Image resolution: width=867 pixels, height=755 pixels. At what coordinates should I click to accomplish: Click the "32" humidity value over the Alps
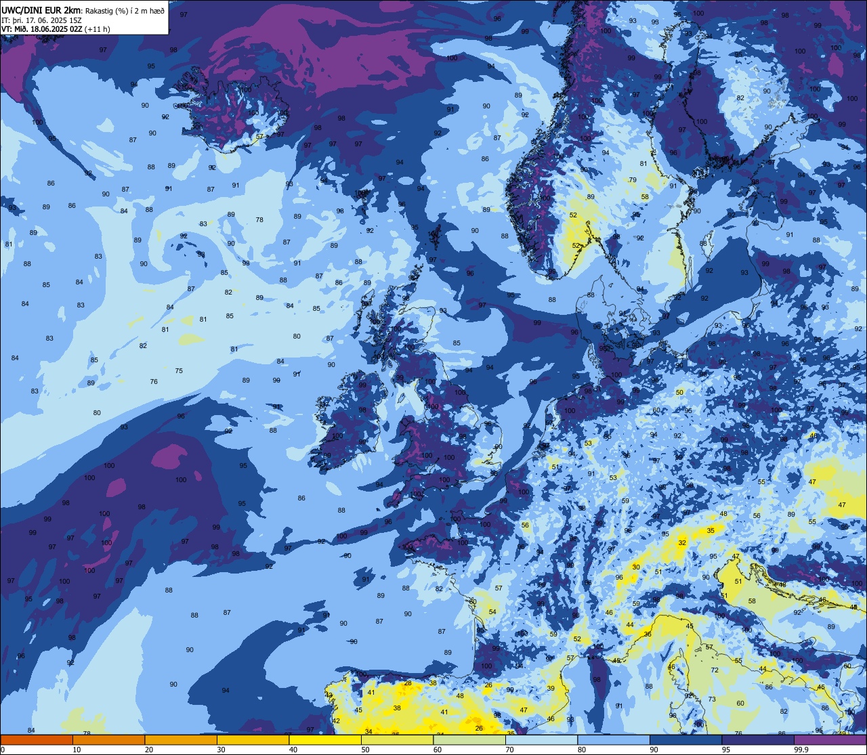pyautogui.click(x=682, y=543)
